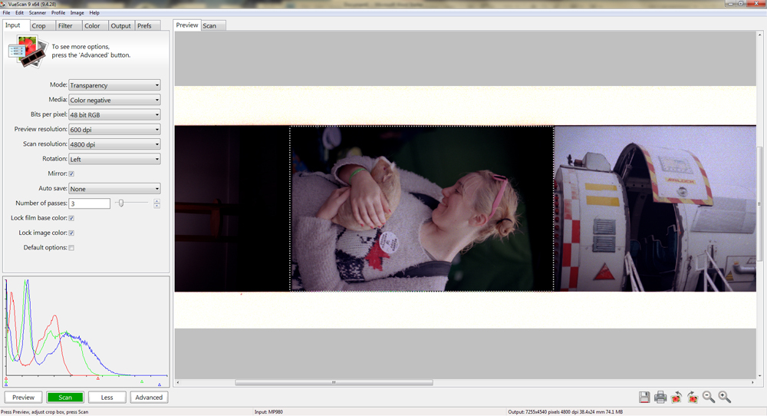Toggle the Mirror checkbox
767x416 pixels.
pos(71,173)
